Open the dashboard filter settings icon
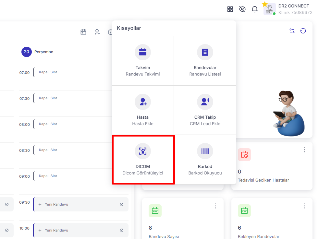This screenshot has width=319, height=239. [292, 31]
